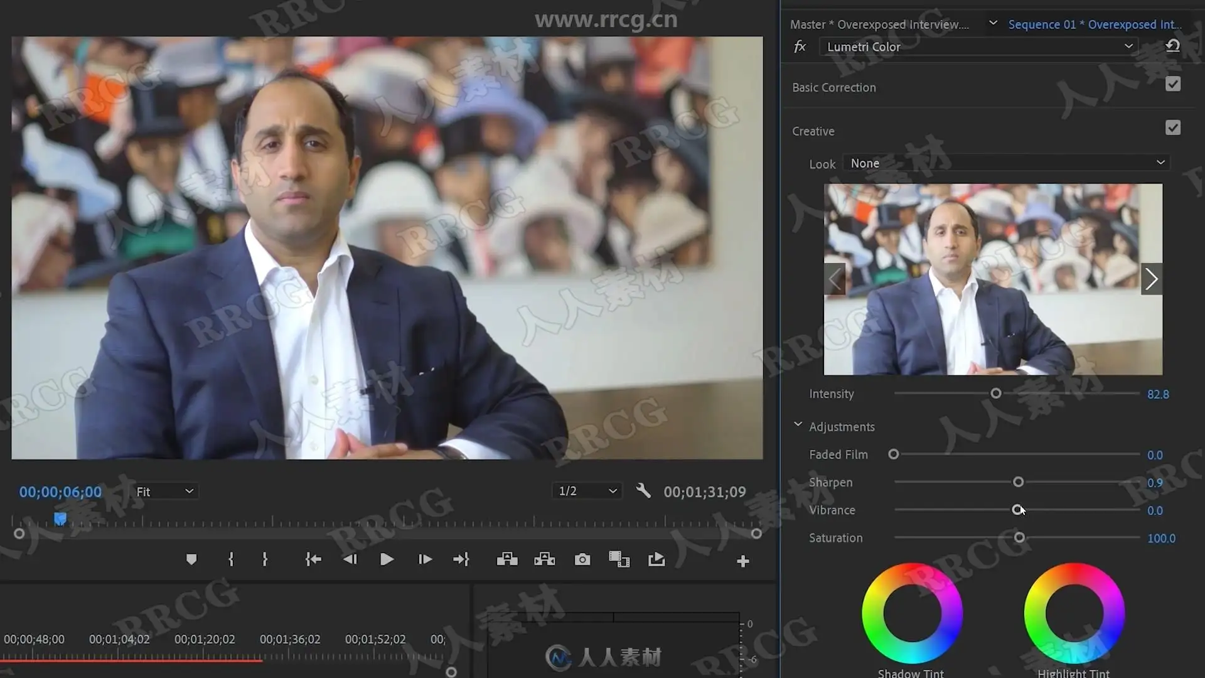Open the Look dropdown set to None
This screenshot has width=1205, height=678.
coord(1006,163)
